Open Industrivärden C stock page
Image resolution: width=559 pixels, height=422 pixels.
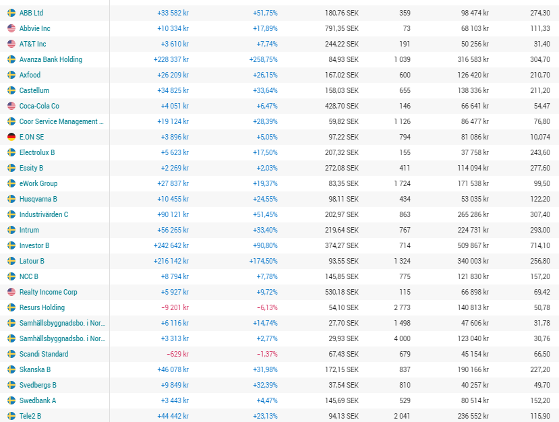44,214
